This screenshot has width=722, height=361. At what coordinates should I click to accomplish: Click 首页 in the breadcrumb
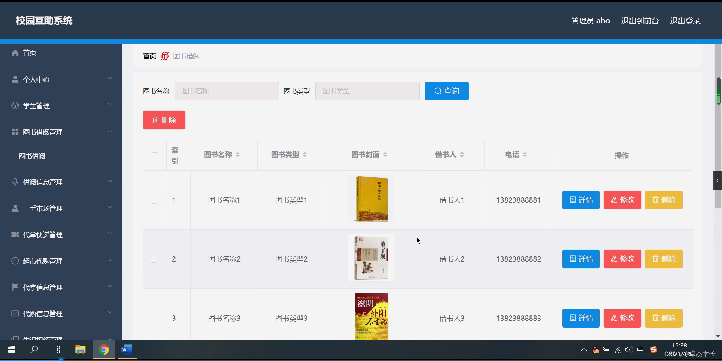tap(149, 56)
